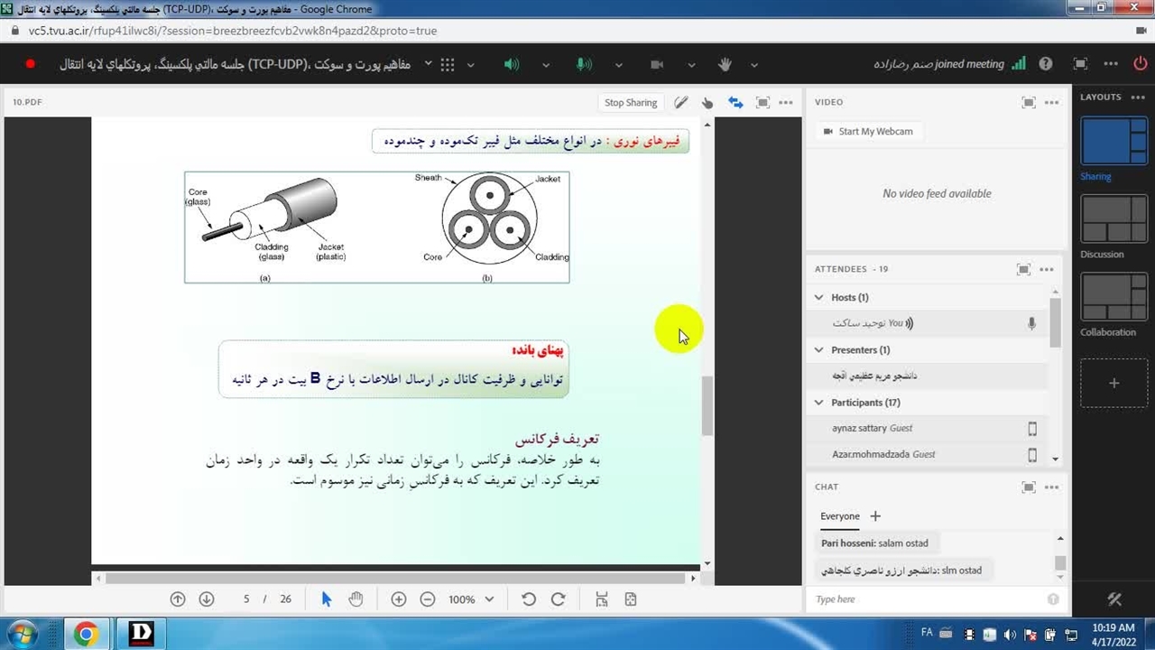Collapse the Participants (17) group
This screenshot has width=1155, height=650.
coord(819,403)
